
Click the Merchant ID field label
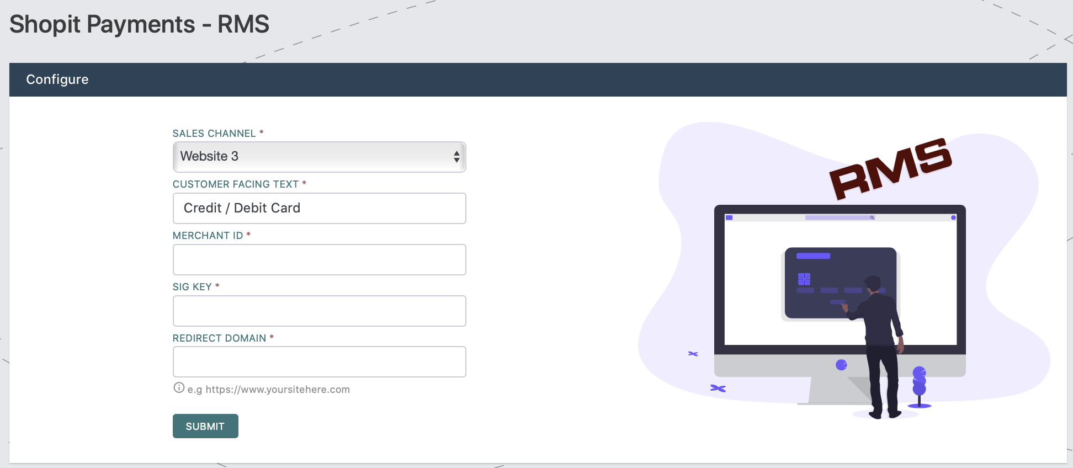208,236
